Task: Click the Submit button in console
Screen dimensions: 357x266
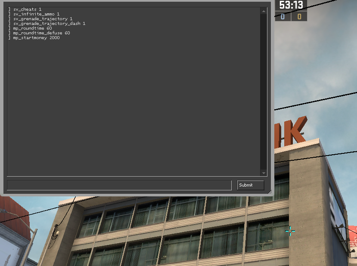Action: point(251,185)
